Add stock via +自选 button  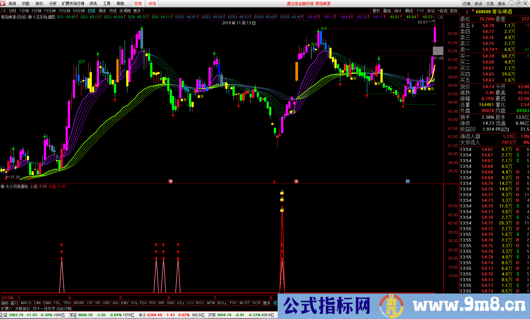pos(442,11)
